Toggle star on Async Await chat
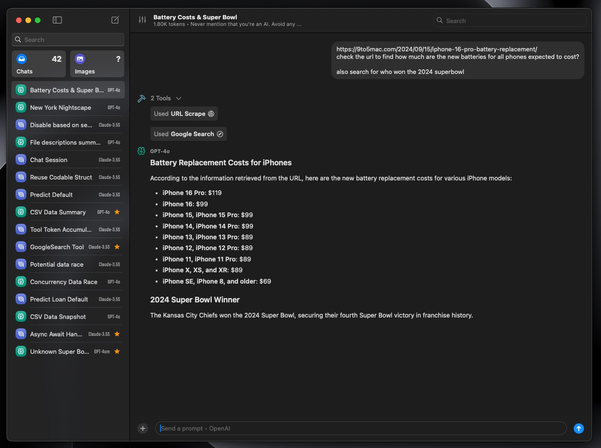This screenshot has height=448, width=601. 117,334
